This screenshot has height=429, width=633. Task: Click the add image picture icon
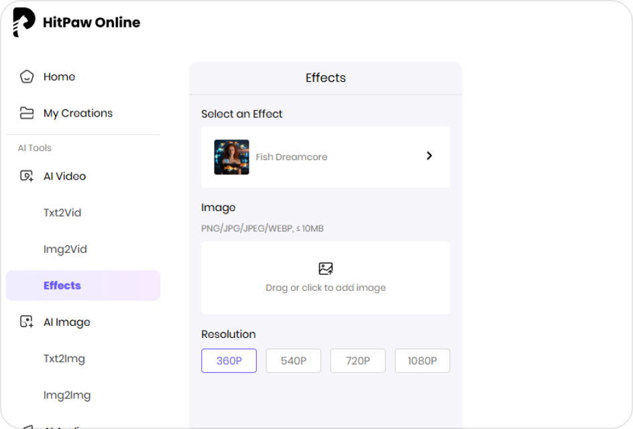(326, 269)
